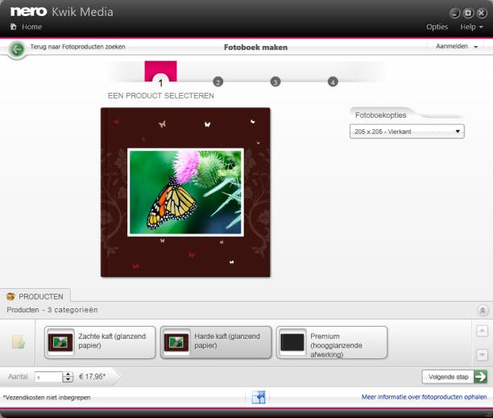Select Harde kaft (glanzend papier) product

click(x=216, y=342)
